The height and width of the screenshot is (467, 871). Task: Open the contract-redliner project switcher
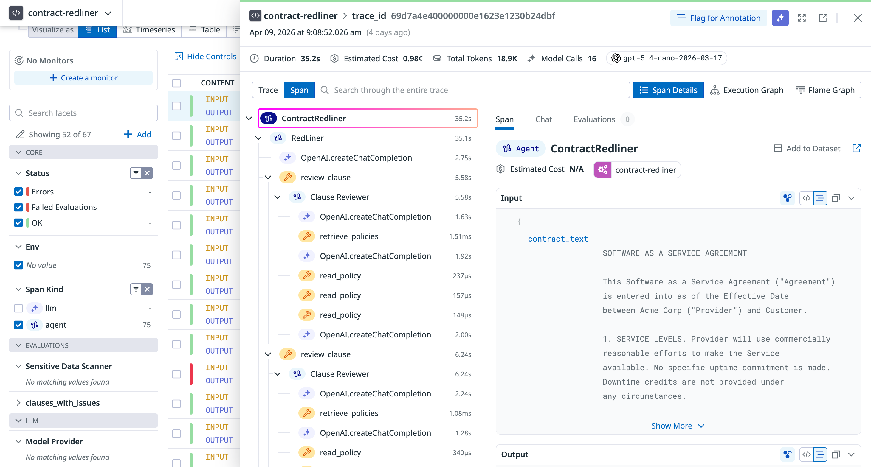(x=108, y=13)
